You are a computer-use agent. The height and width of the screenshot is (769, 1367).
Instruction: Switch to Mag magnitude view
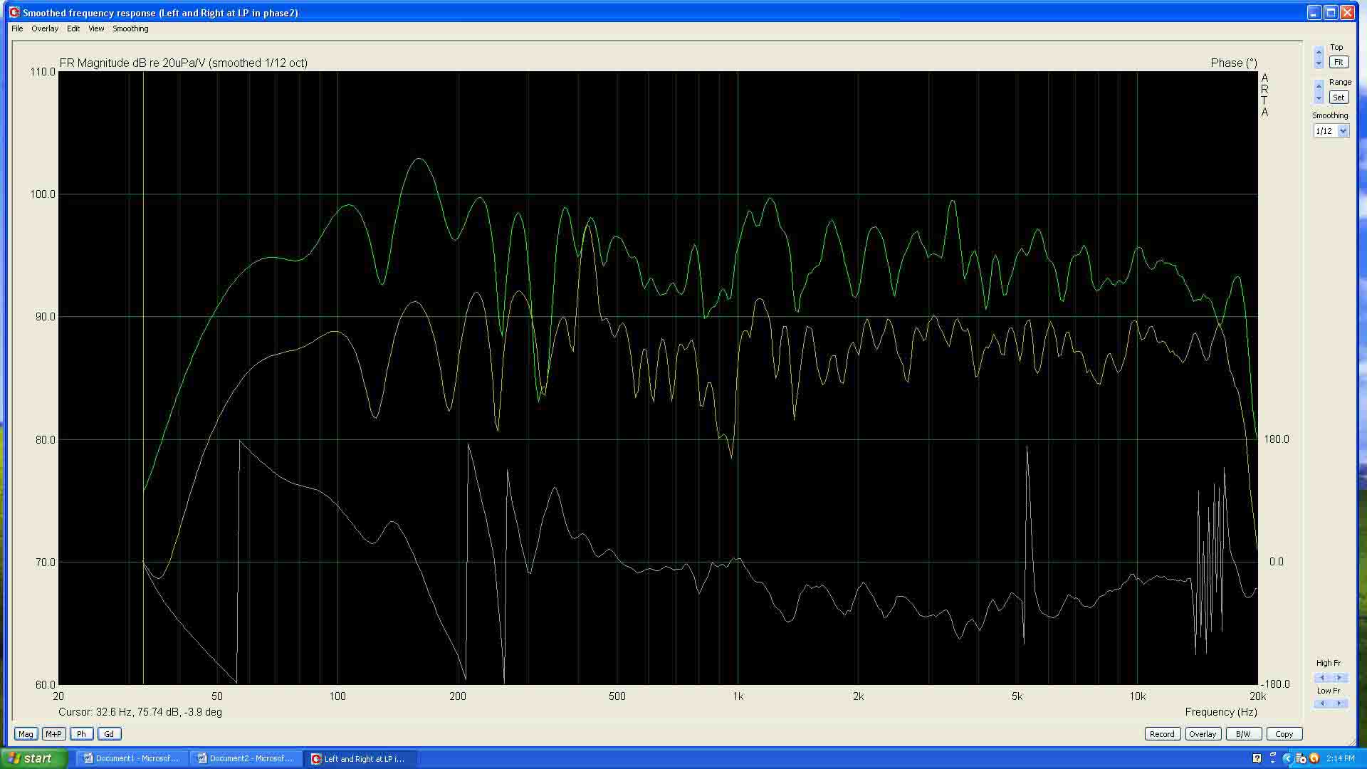[x=26, y=734]
